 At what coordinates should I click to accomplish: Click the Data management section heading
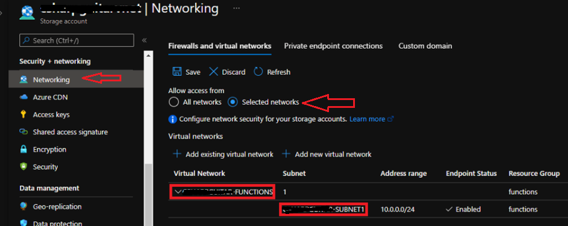(49, 188)
